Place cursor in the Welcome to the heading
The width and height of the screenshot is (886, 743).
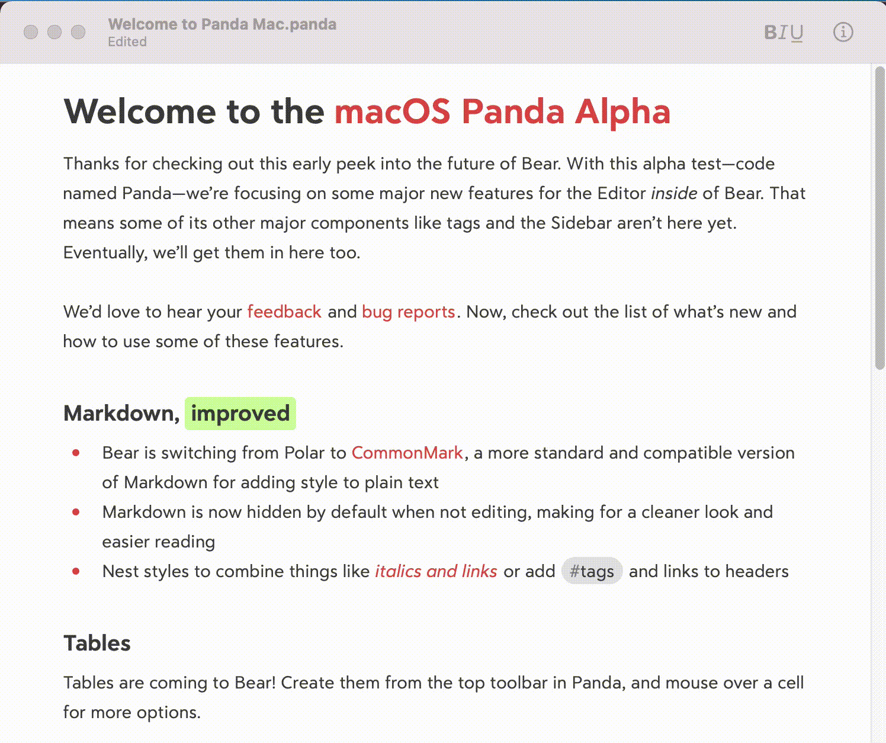tap(194, 111)
